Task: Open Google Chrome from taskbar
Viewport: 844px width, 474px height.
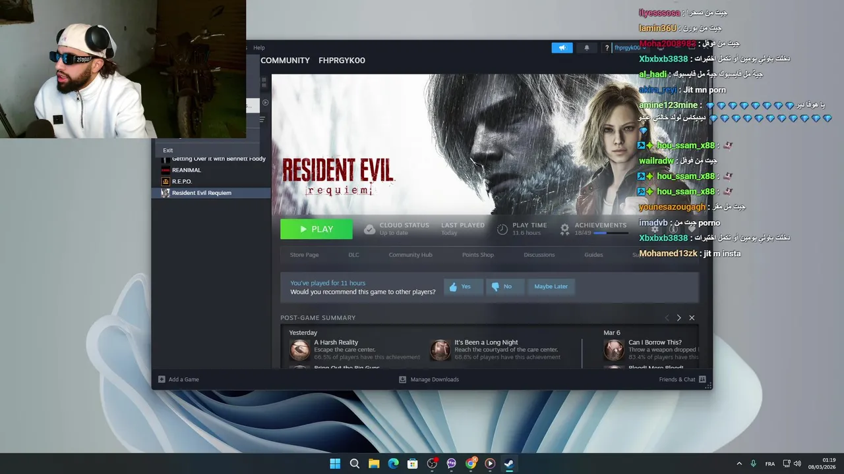Action: point(471,463)
